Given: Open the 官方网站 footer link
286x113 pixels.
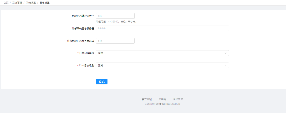Looking at the screenshot, I should pyautogui.click(x=147, y=99).
